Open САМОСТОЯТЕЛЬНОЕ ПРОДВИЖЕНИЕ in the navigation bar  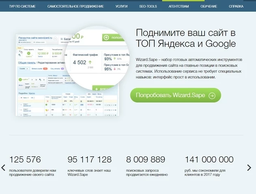pyautogui.click(x=75, y=6)
